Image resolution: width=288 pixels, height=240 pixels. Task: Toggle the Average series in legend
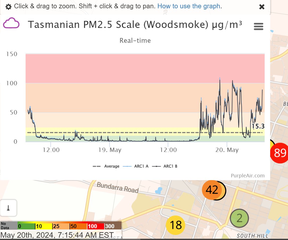(x=106, y=166)
